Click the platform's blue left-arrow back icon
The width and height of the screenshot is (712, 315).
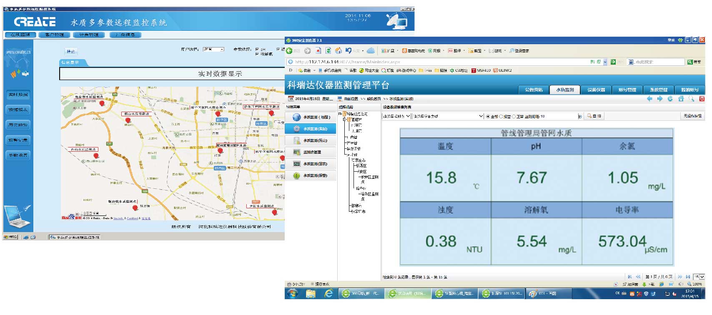tap(649, 99)
